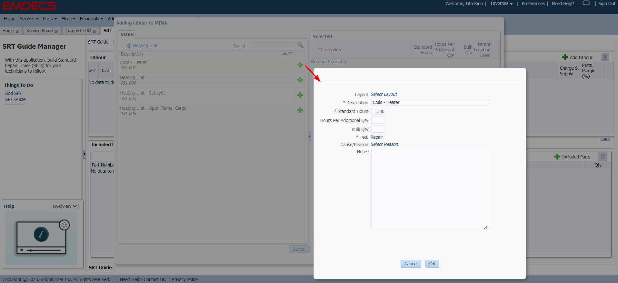Image resolution: width=618 pixels, height=283 pixels.
Task: Click the Included Parts button label
Action: click(x=576, y=157)
